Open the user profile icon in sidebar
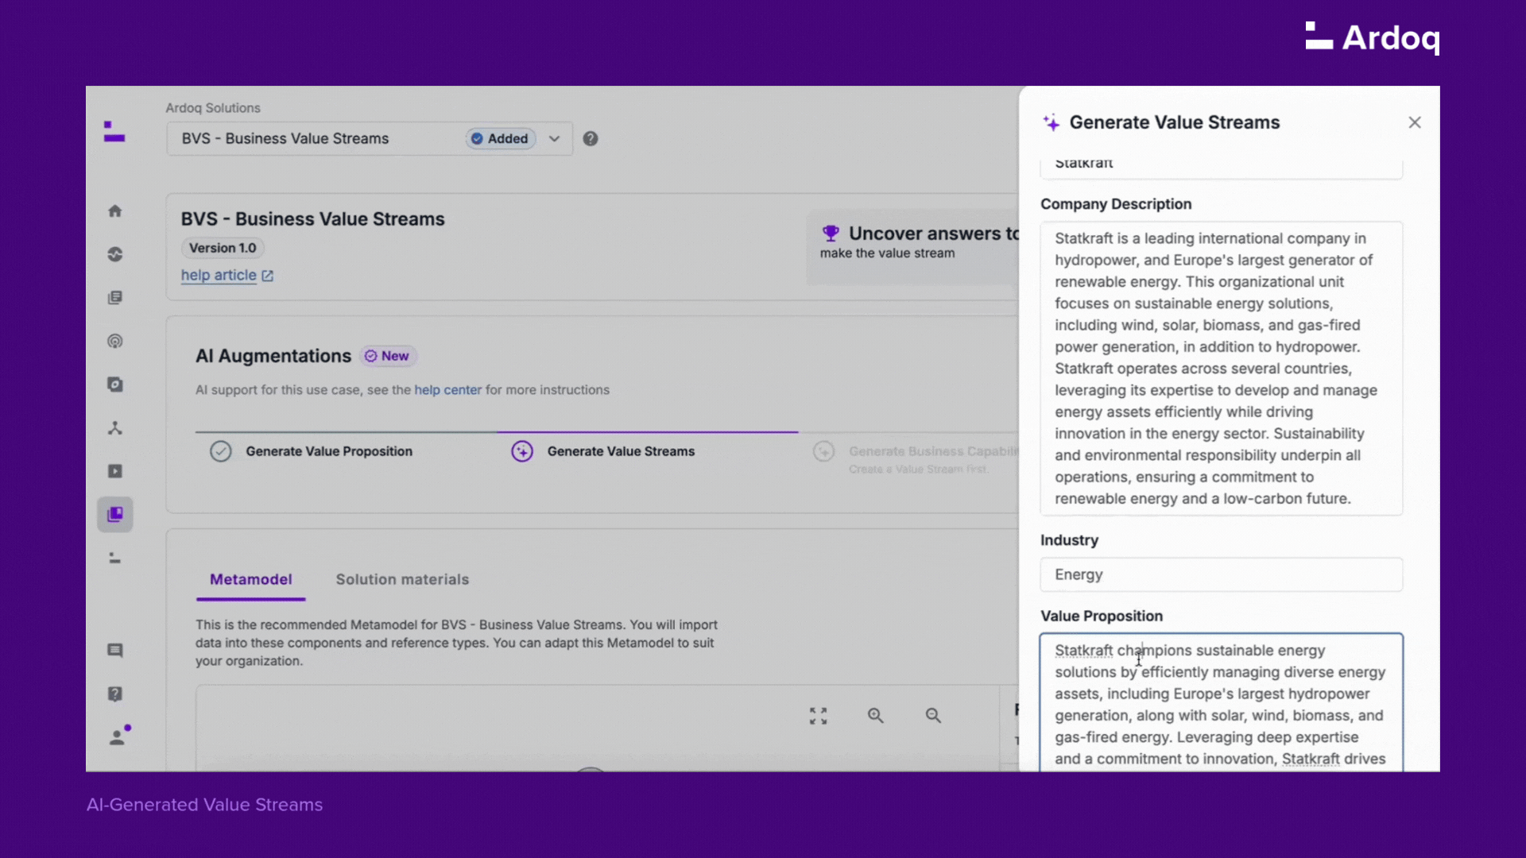Viewport: 1526px width, 858px height. [117, 737]
